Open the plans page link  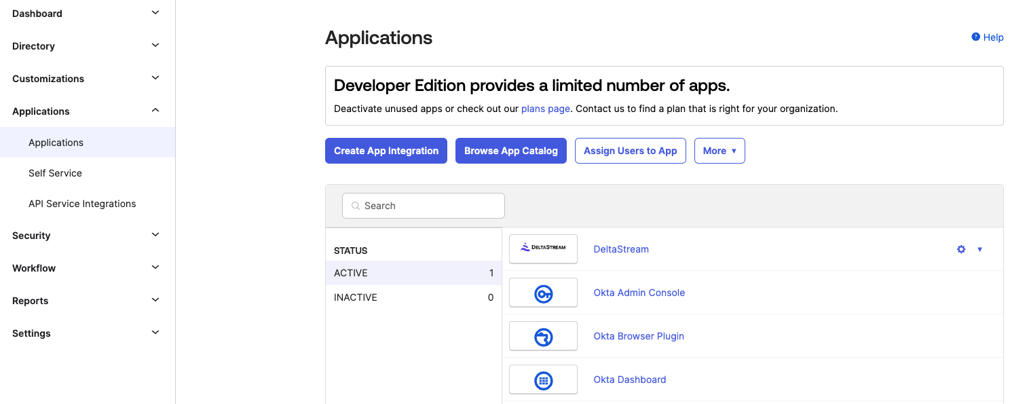coord(546,109)
